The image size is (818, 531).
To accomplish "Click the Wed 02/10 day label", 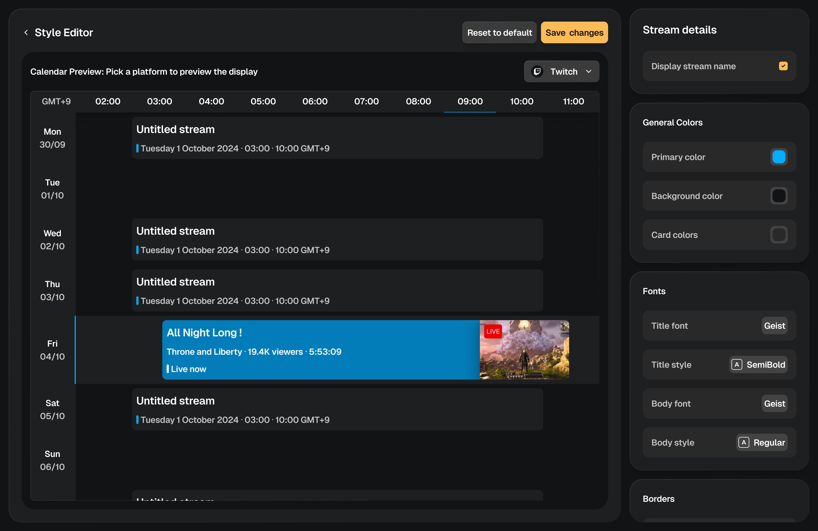I will click(52, 240).
